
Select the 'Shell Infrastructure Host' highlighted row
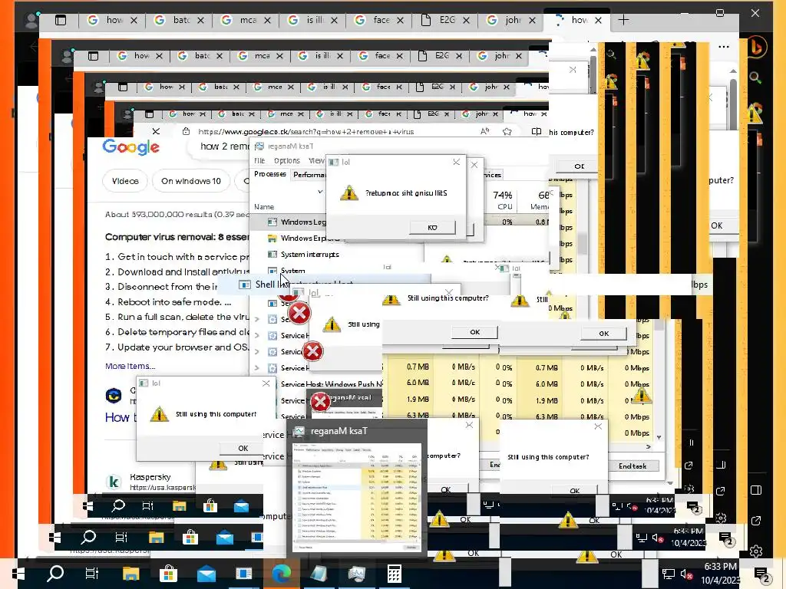pyautogui.click(x=325, y=284)
